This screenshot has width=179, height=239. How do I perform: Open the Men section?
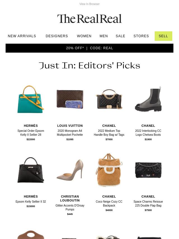click(x=103, y=36)
